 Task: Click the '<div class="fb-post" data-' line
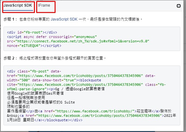[x=34, y=71]
